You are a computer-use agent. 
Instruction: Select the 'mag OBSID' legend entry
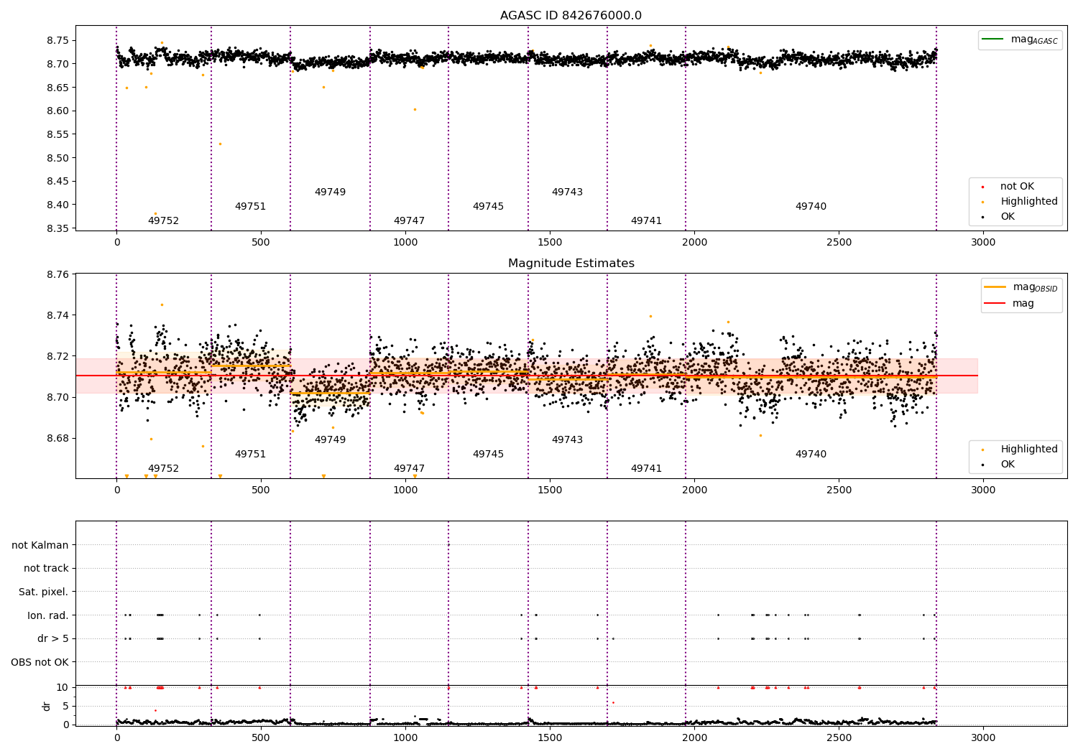coord(1021,287)
